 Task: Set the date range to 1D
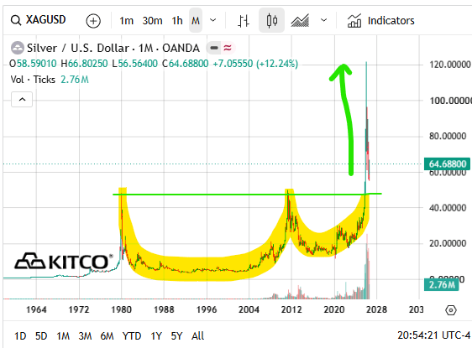20,335
